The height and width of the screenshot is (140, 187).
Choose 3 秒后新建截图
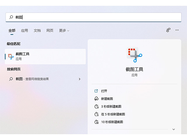point(111,106)
